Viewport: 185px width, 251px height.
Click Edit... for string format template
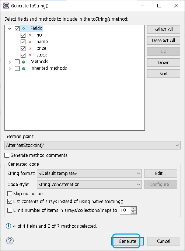[x=161, y=173]
